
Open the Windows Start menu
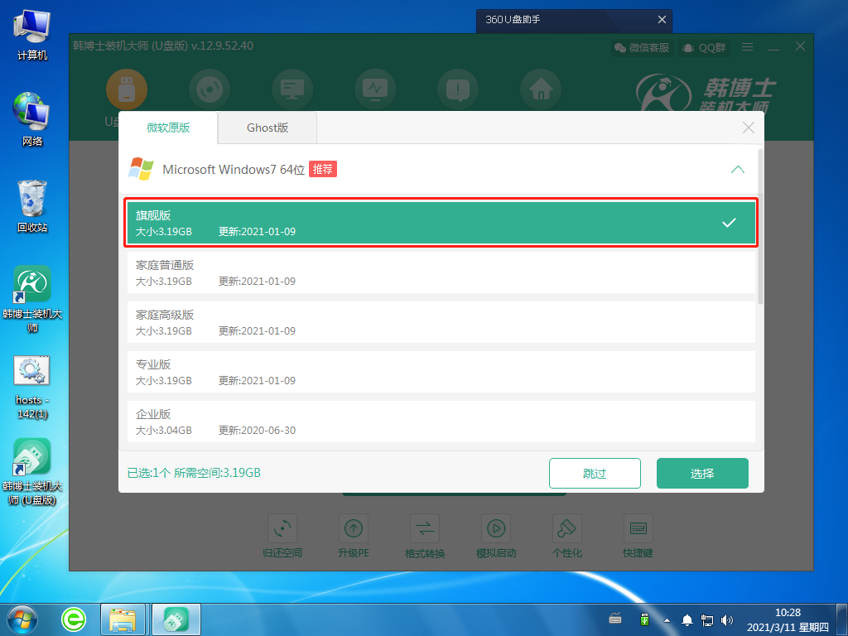tap(22, 618)
